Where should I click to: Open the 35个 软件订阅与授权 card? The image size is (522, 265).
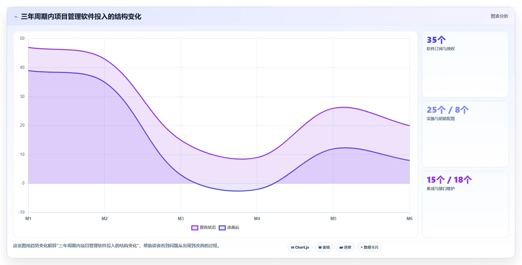tap(465, 64)
